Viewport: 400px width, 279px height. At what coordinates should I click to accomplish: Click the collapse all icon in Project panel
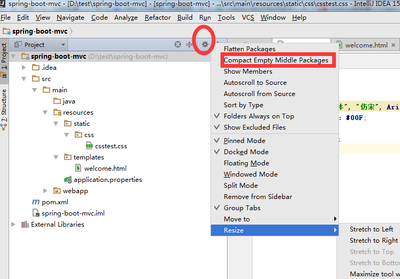(x=189, y=45)
